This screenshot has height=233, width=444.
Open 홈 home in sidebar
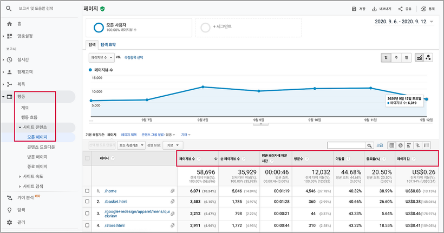[10, 24]
